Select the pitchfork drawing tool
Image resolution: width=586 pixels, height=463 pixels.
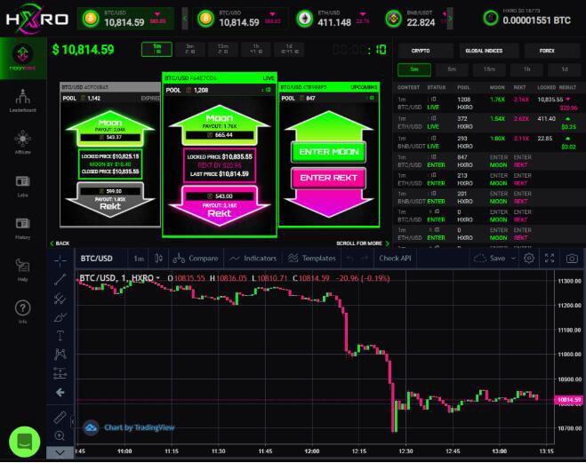(x=60, y=299)
